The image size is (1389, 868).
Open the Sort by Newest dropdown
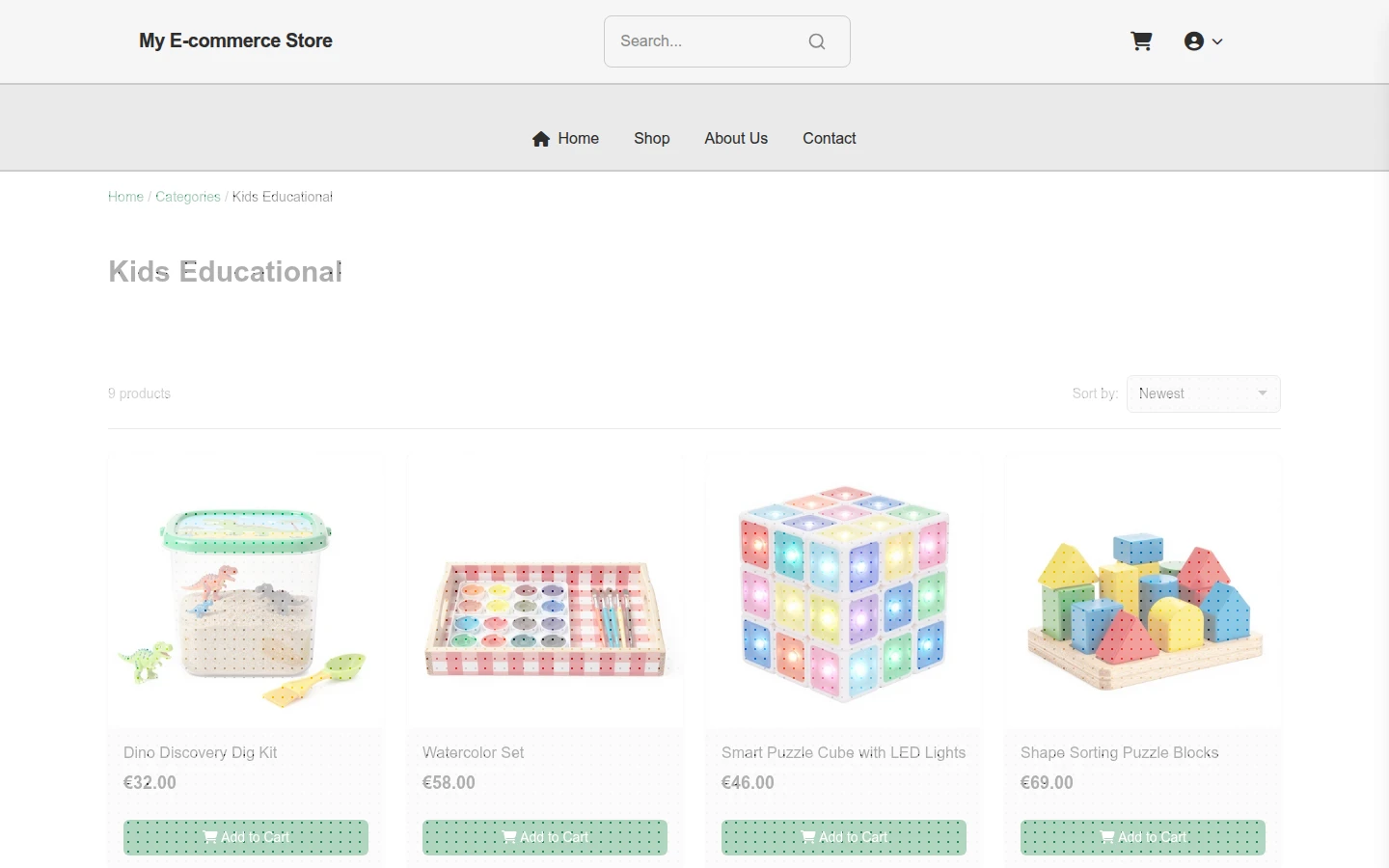(1204, 393)
